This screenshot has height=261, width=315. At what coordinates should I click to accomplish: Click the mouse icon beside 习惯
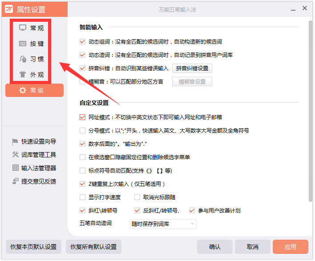coord(23,59)
